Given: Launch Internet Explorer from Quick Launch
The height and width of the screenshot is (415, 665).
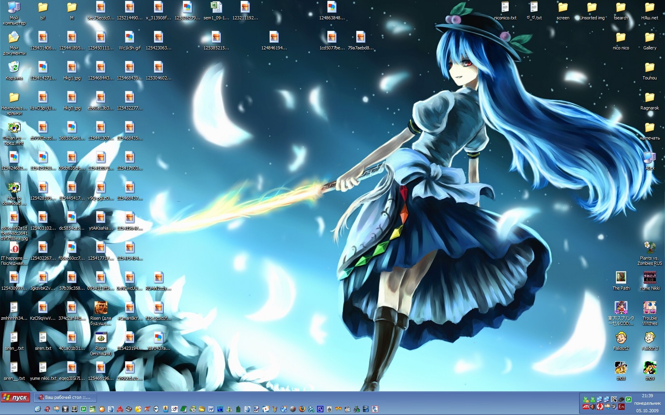Looking at the screenshot, I should pos(38,409).
